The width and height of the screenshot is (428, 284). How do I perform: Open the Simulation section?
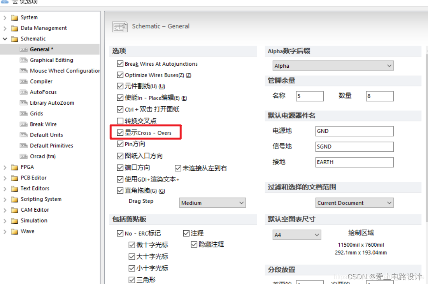[x=4, y=220]
